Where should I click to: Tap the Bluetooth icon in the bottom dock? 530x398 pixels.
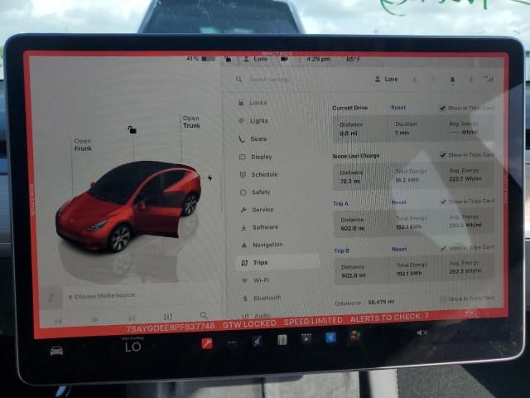(x=330, y=337)
